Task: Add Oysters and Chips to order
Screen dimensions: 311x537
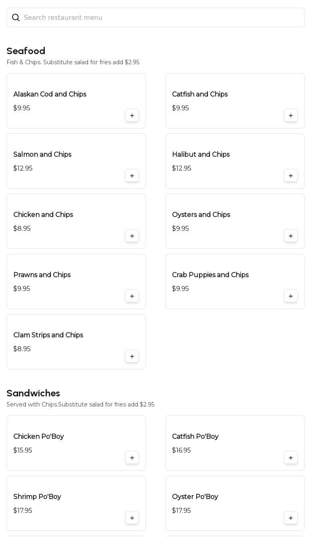Action: [x=291, y=236]
